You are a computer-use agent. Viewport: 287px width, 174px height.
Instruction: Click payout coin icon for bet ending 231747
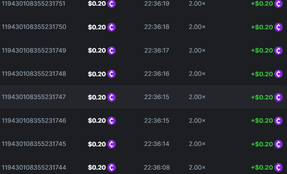coord(278,97)
